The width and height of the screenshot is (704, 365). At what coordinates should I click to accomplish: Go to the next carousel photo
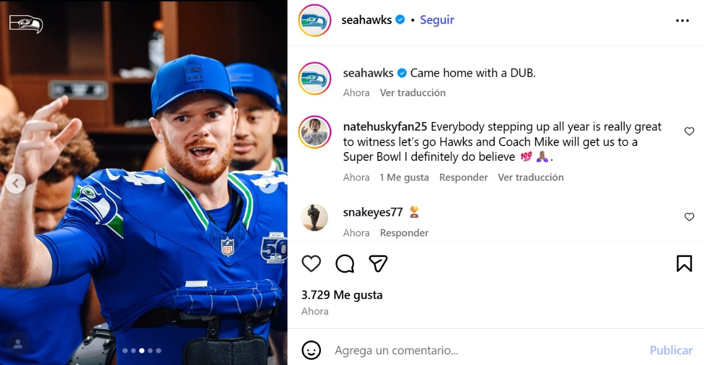click(x=269, y=184)
